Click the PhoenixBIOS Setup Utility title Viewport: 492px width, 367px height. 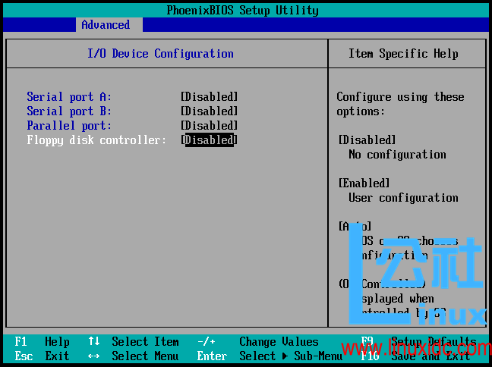point(242,11)
